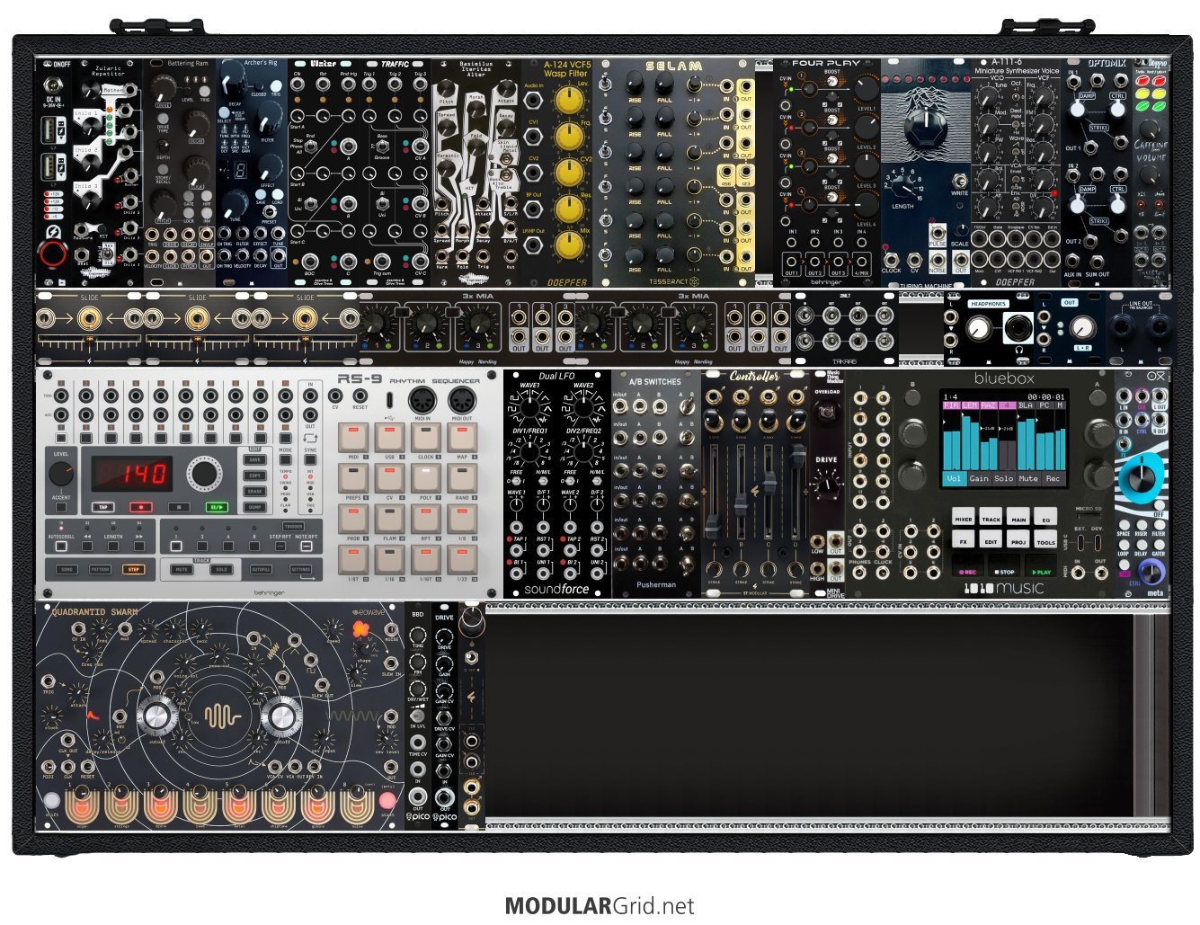Select the Vol tab on the bluebox screen

[x=955, y=478]
